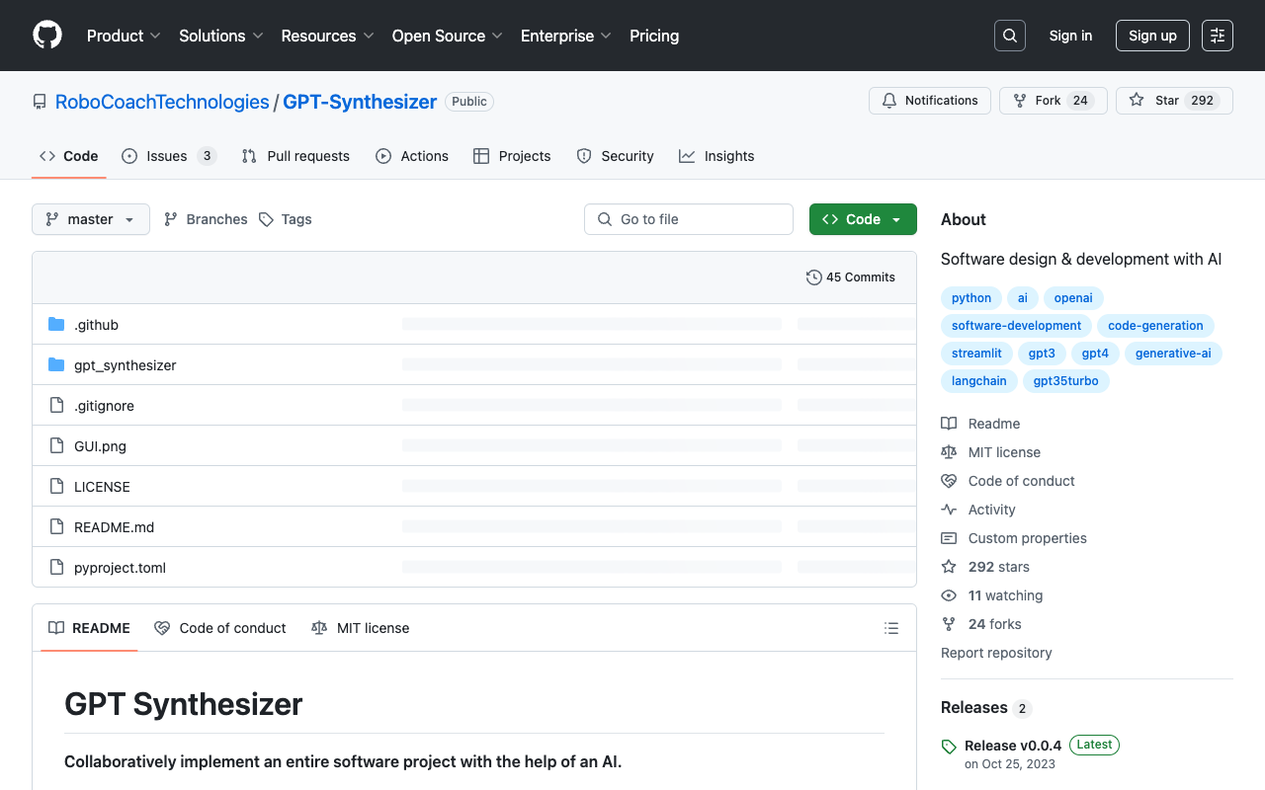Screen dimensions: 1265x790
Task: Open the appearance settings icon button
Action: [1218, 36]
